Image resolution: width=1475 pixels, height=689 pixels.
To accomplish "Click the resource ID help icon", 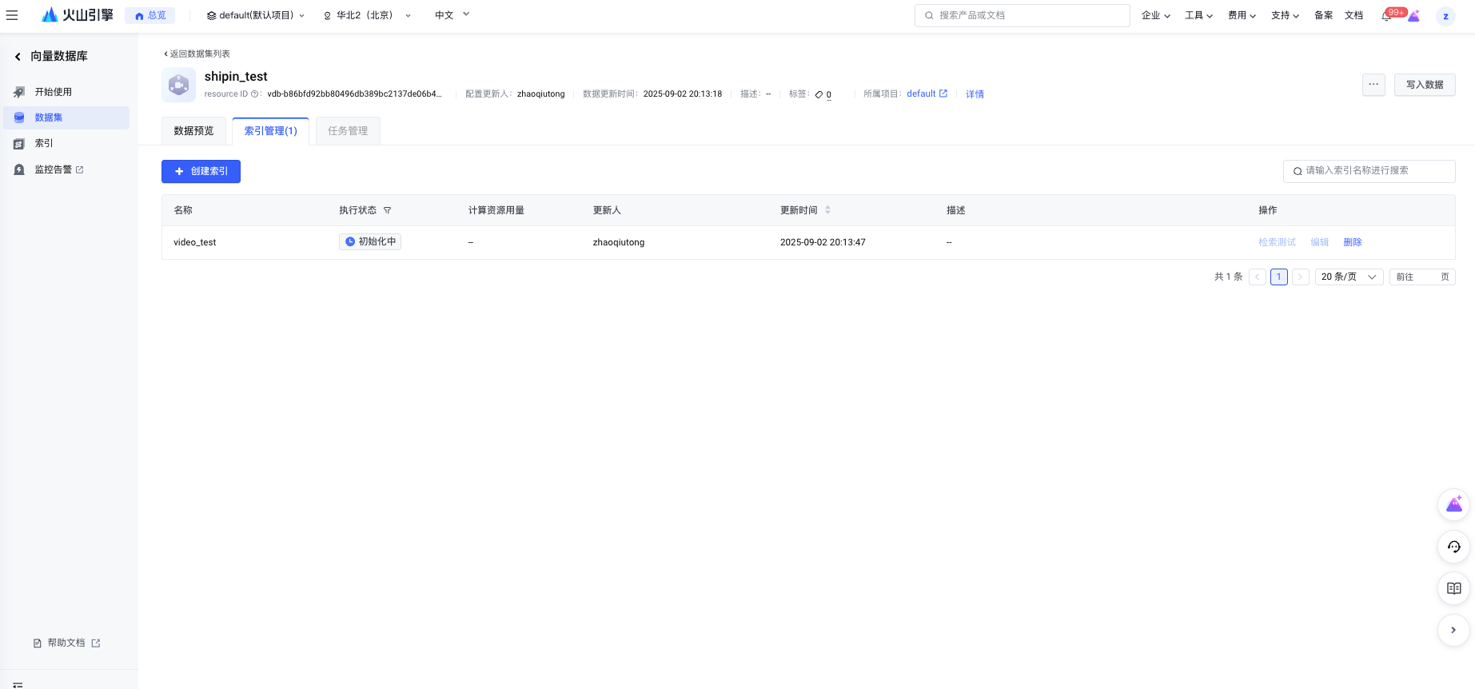I will point(254,94).
